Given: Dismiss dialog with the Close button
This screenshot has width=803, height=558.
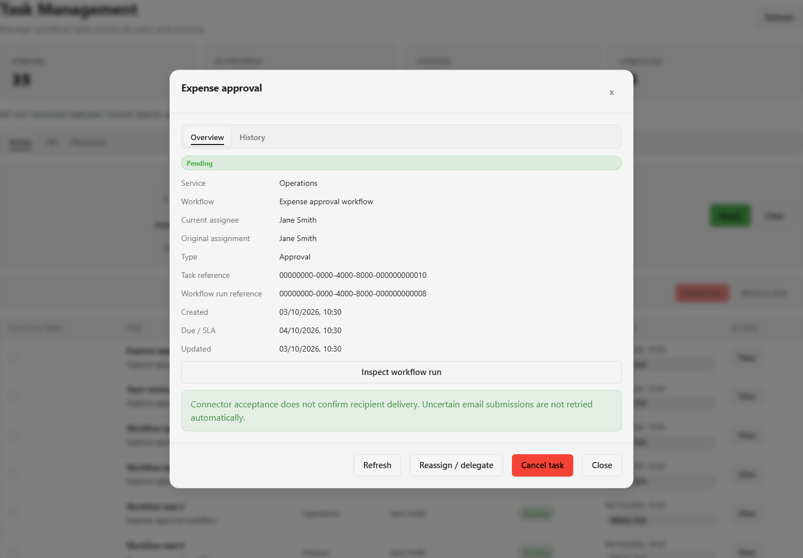Looking at the screenshot, I should (602, 465).
